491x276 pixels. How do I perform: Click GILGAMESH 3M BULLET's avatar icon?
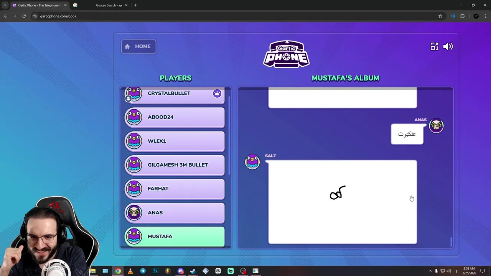pyautogui.click(x=134, y=164)
